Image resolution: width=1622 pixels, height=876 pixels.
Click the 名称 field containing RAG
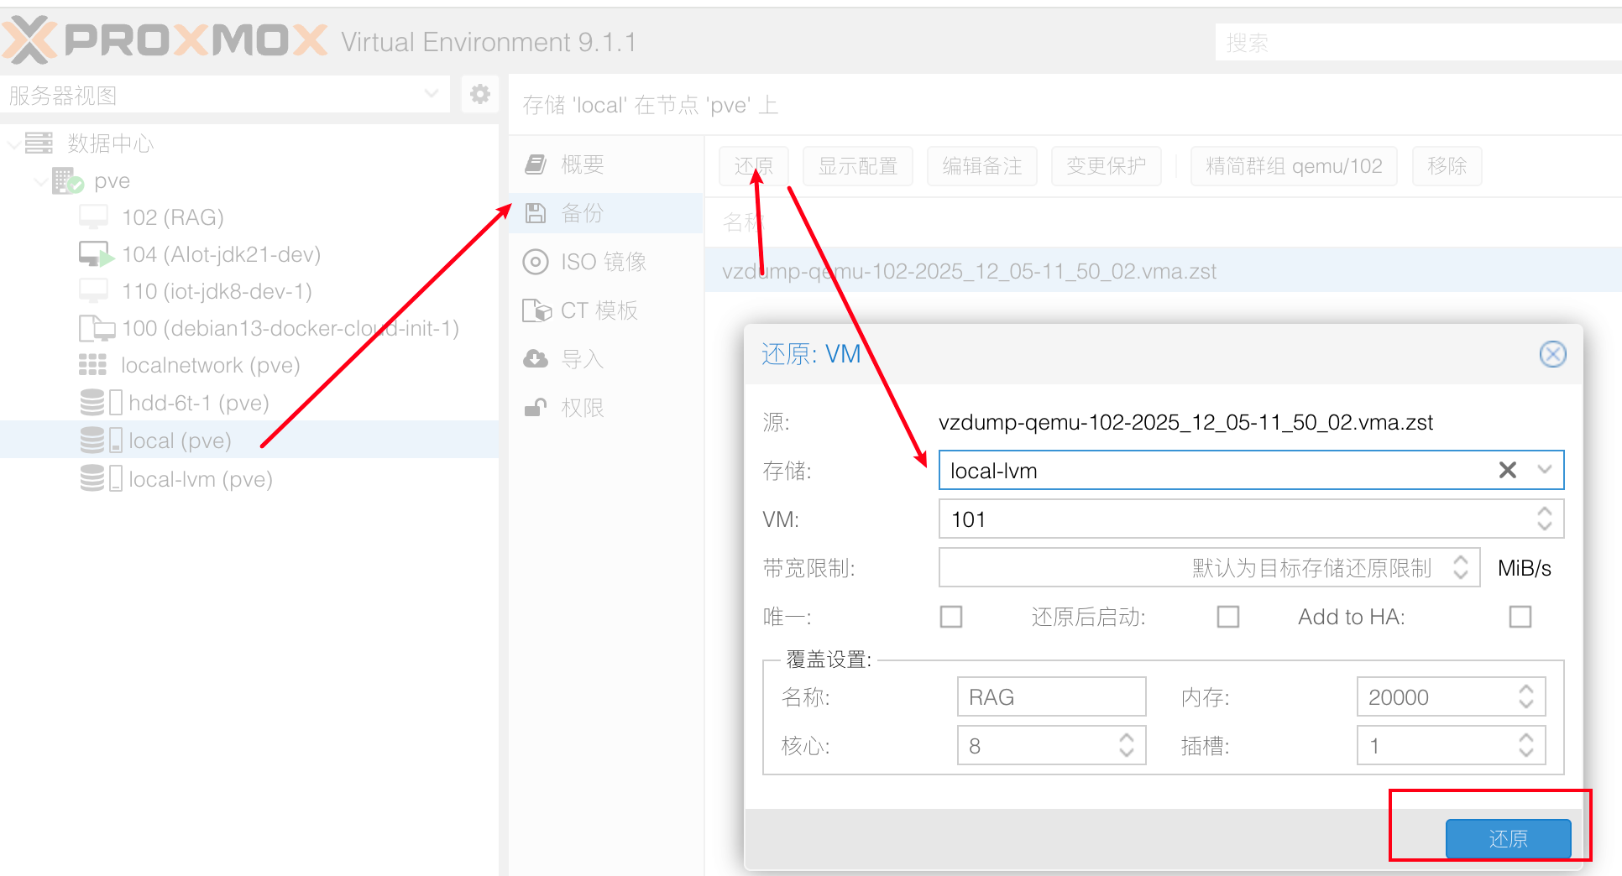click(x=1050, y=696)
